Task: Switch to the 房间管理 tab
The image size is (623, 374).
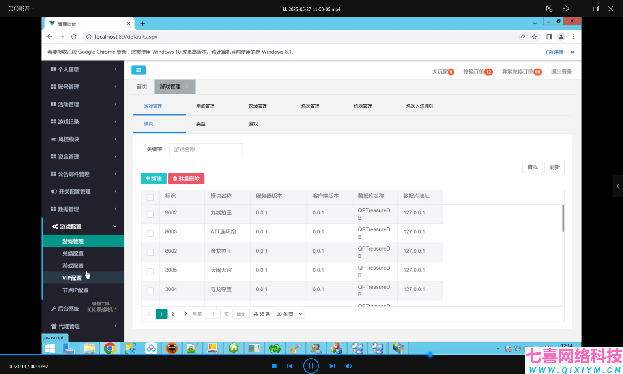Action: tap(205, 106)
